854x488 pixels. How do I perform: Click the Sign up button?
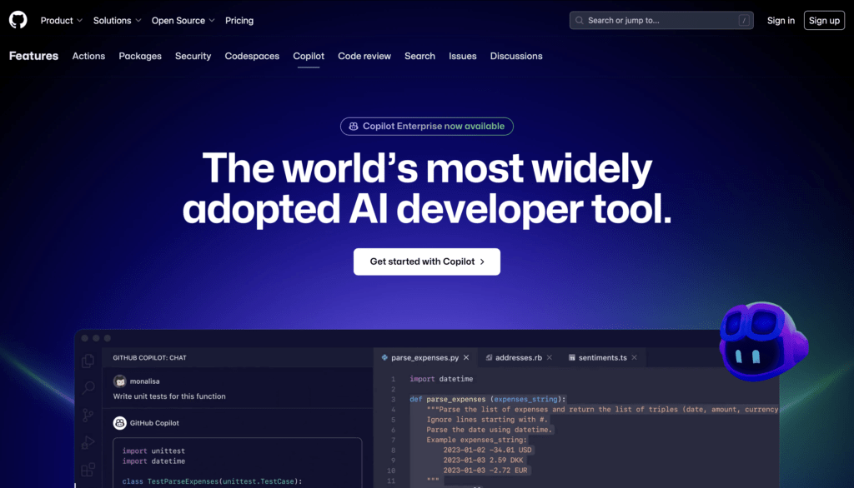824,20
